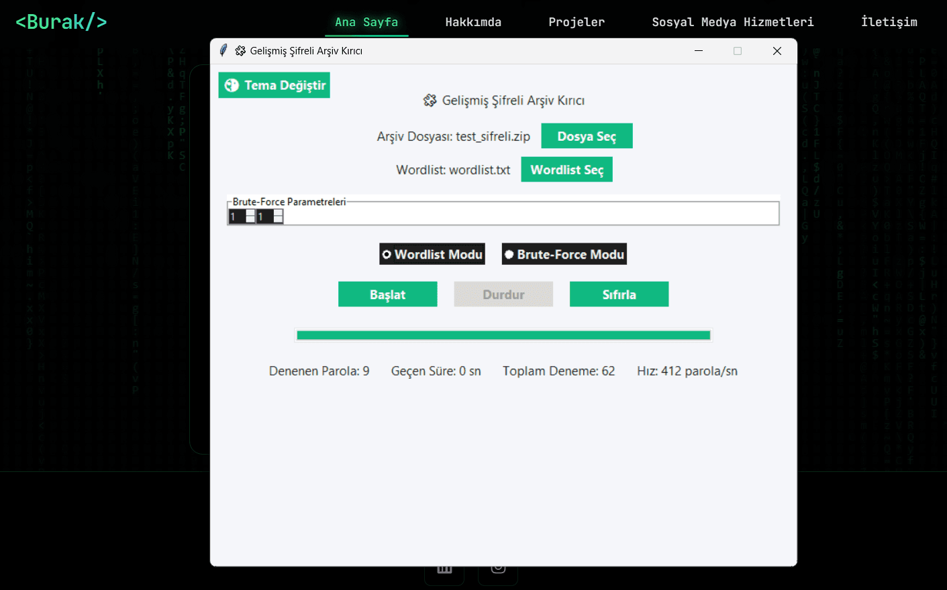Start cracking with Başlat button
The image size is (947, 590).
[387, 294]
